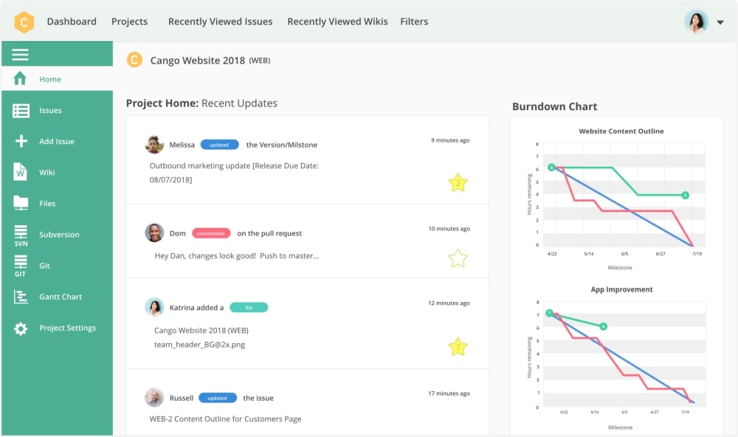Open the Projects menu
Screen dimensions: 738x437
129,21
